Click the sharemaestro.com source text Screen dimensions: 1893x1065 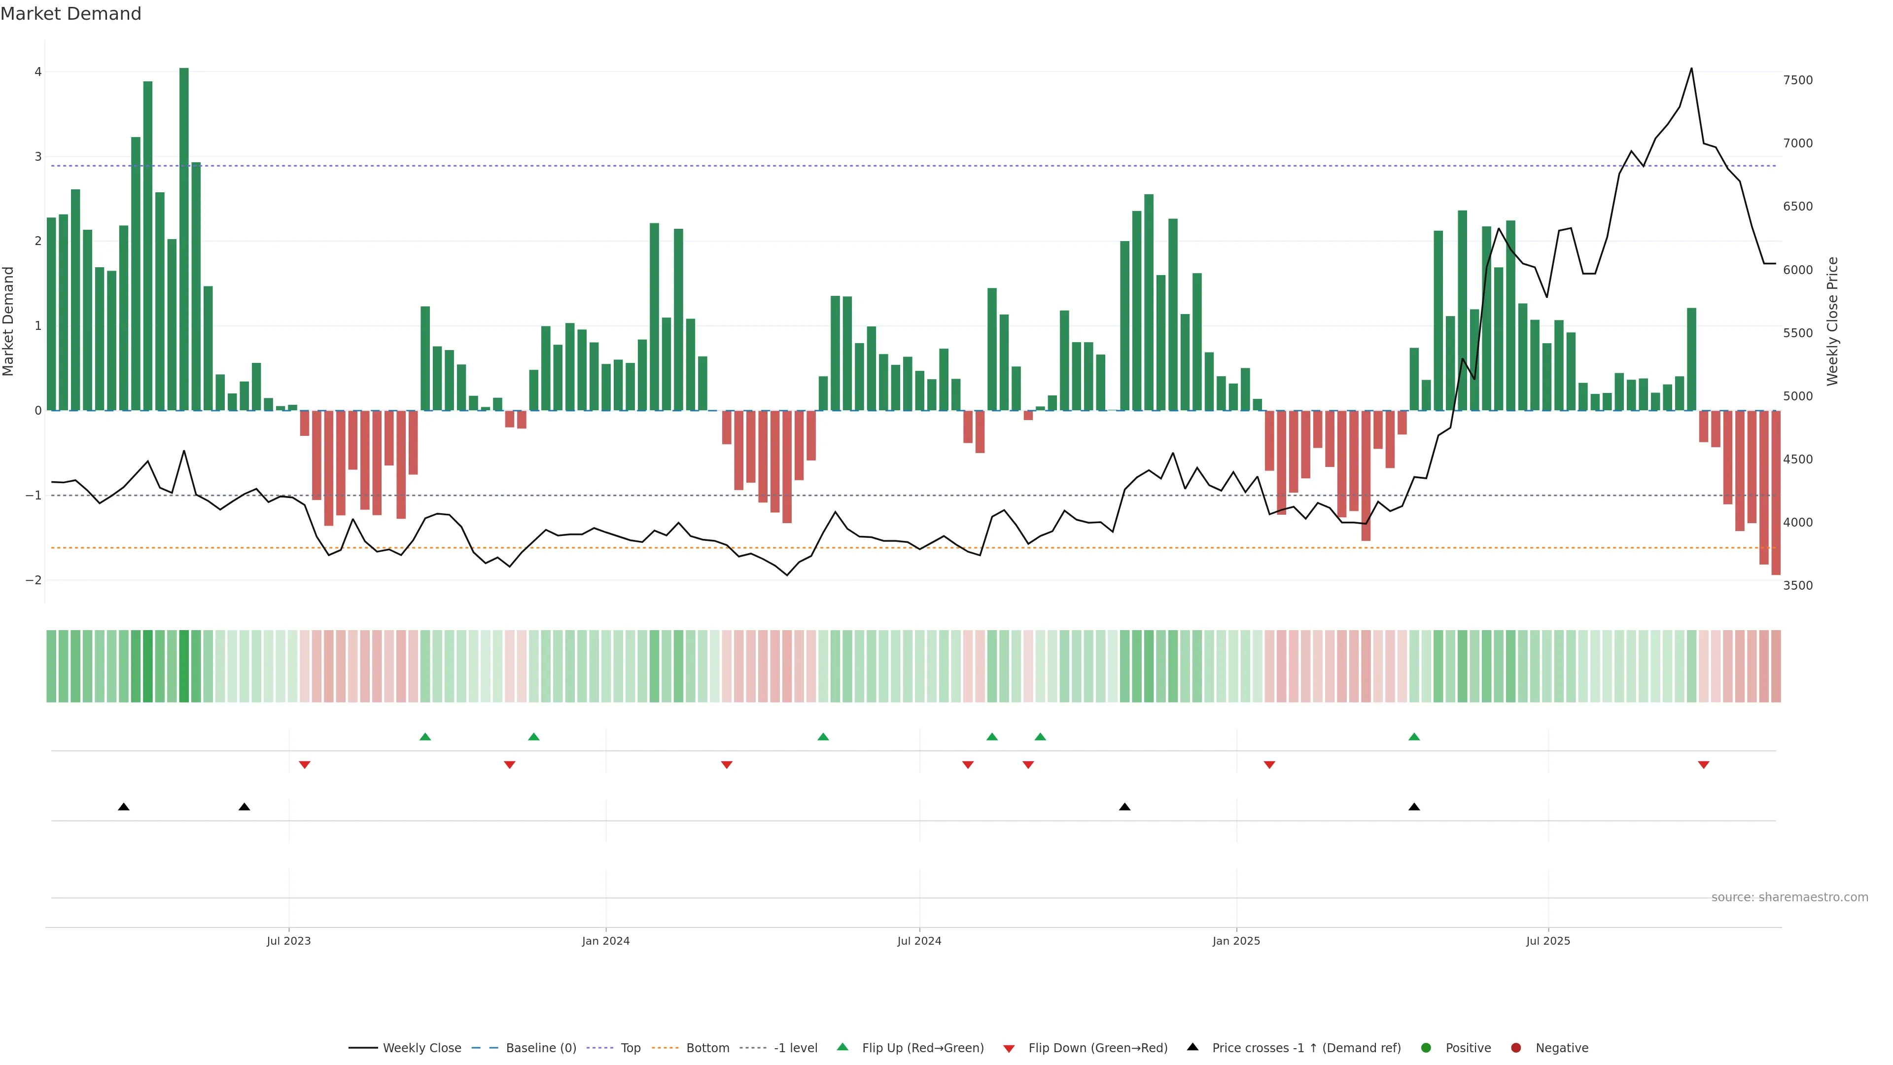coord(1789,897)
